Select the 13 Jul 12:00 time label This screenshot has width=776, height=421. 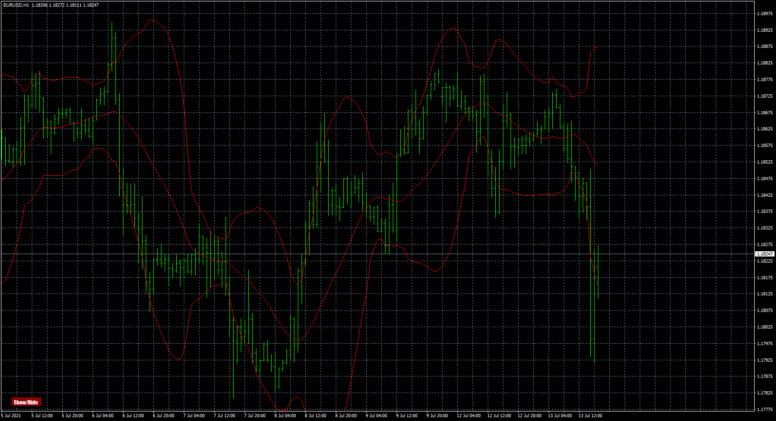[x=590, y=416]
